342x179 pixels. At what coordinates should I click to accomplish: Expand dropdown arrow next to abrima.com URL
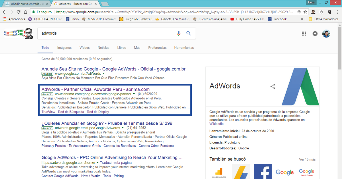coord(134,94)
